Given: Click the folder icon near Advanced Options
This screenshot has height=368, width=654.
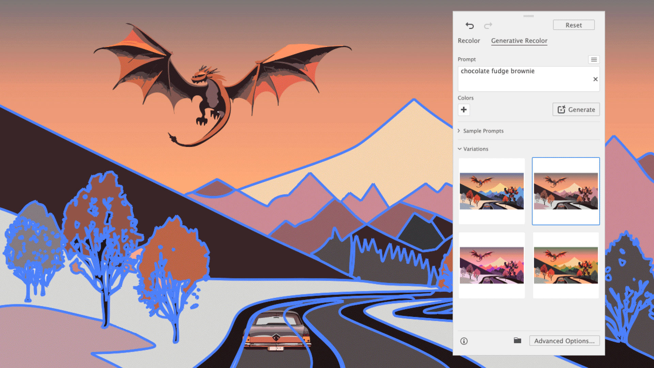Looking at the screenshot, I should [x=517, y=341].
